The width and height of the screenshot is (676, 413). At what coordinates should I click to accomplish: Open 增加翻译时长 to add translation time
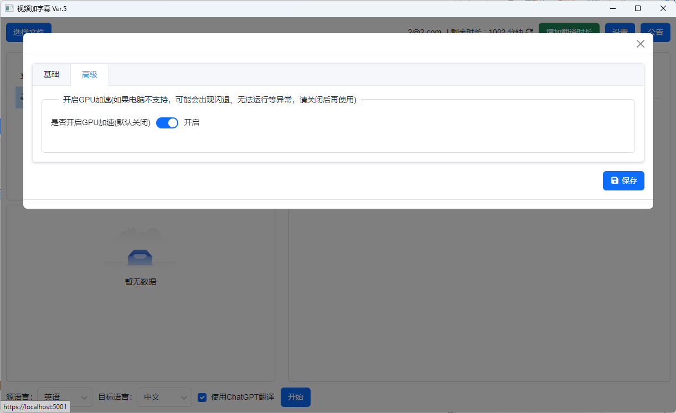569,32
